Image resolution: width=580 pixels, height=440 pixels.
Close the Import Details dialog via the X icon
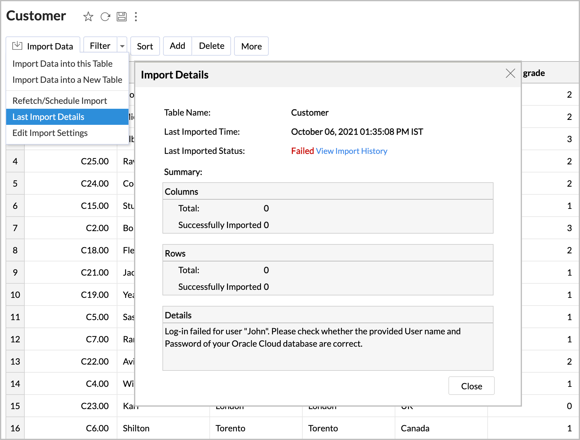(510, 74)
